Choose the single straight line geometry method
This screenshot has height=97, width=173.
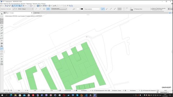36,9
